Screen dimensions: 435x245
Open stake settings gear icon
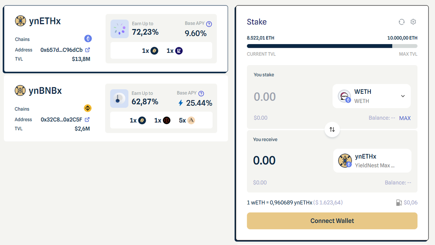click(x=413, y=22)
